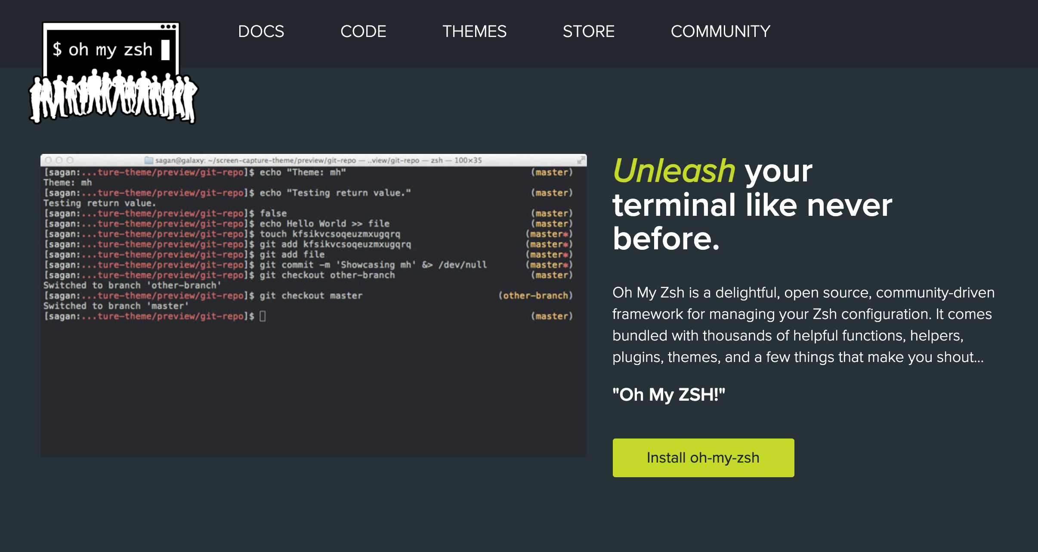This screenshot has height=552, width=1038.
Task: Click the three dots in logo window corner
Action: (x=168, y=27)
